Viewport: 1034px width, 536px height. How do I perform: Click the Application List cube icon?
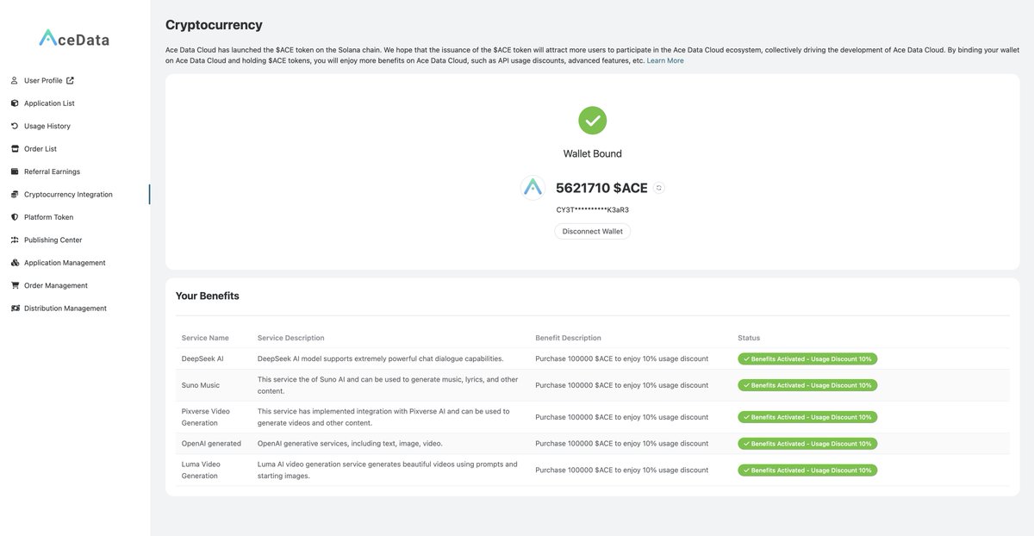click(x=15, y=103)
